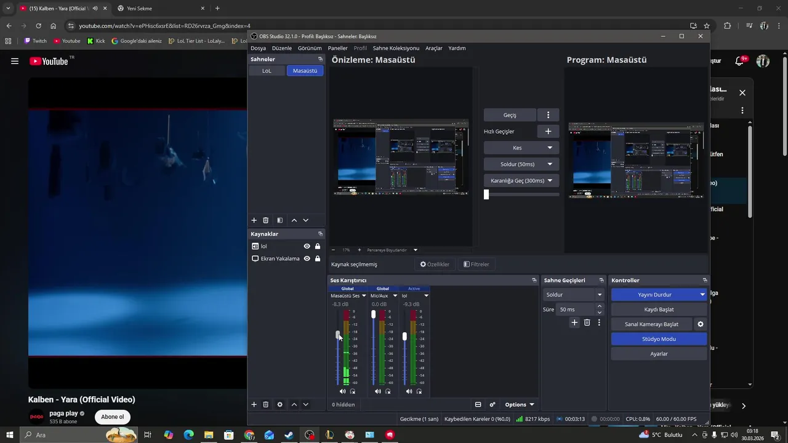Move scene down in Sahneler list
This screenshot has width=788, height=443.
tap(306, 220)
